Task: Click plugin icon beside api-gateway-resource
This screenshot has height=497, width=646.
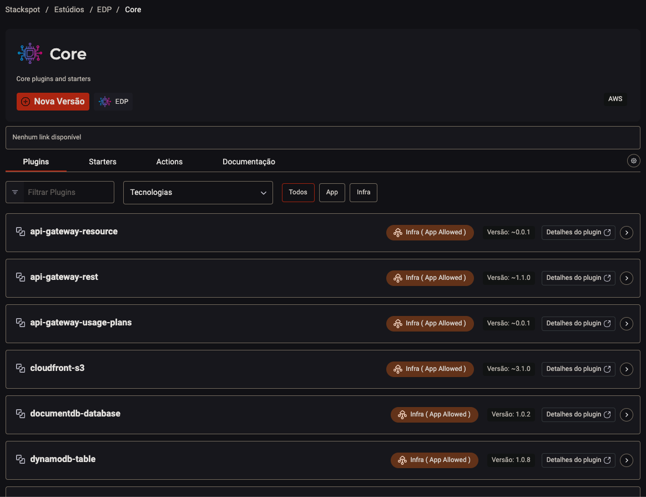Action: [20, 232]
